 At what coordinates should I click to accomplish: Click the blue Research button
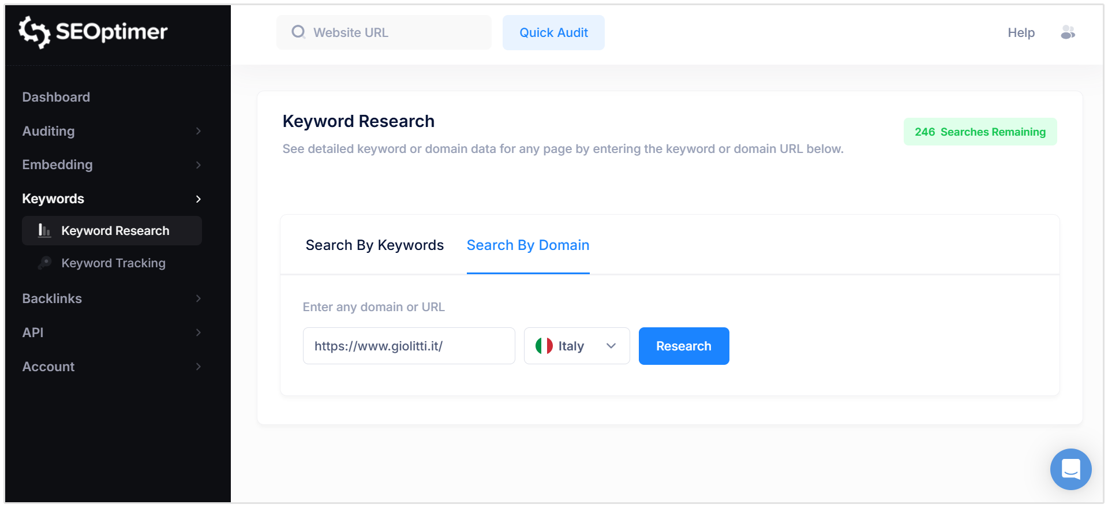(x=684, y=346)
